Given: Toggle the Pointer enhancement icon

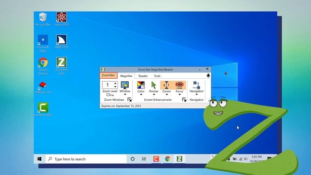Looking at the screenshot, I should pyautogui.click(x=154, y=86).
